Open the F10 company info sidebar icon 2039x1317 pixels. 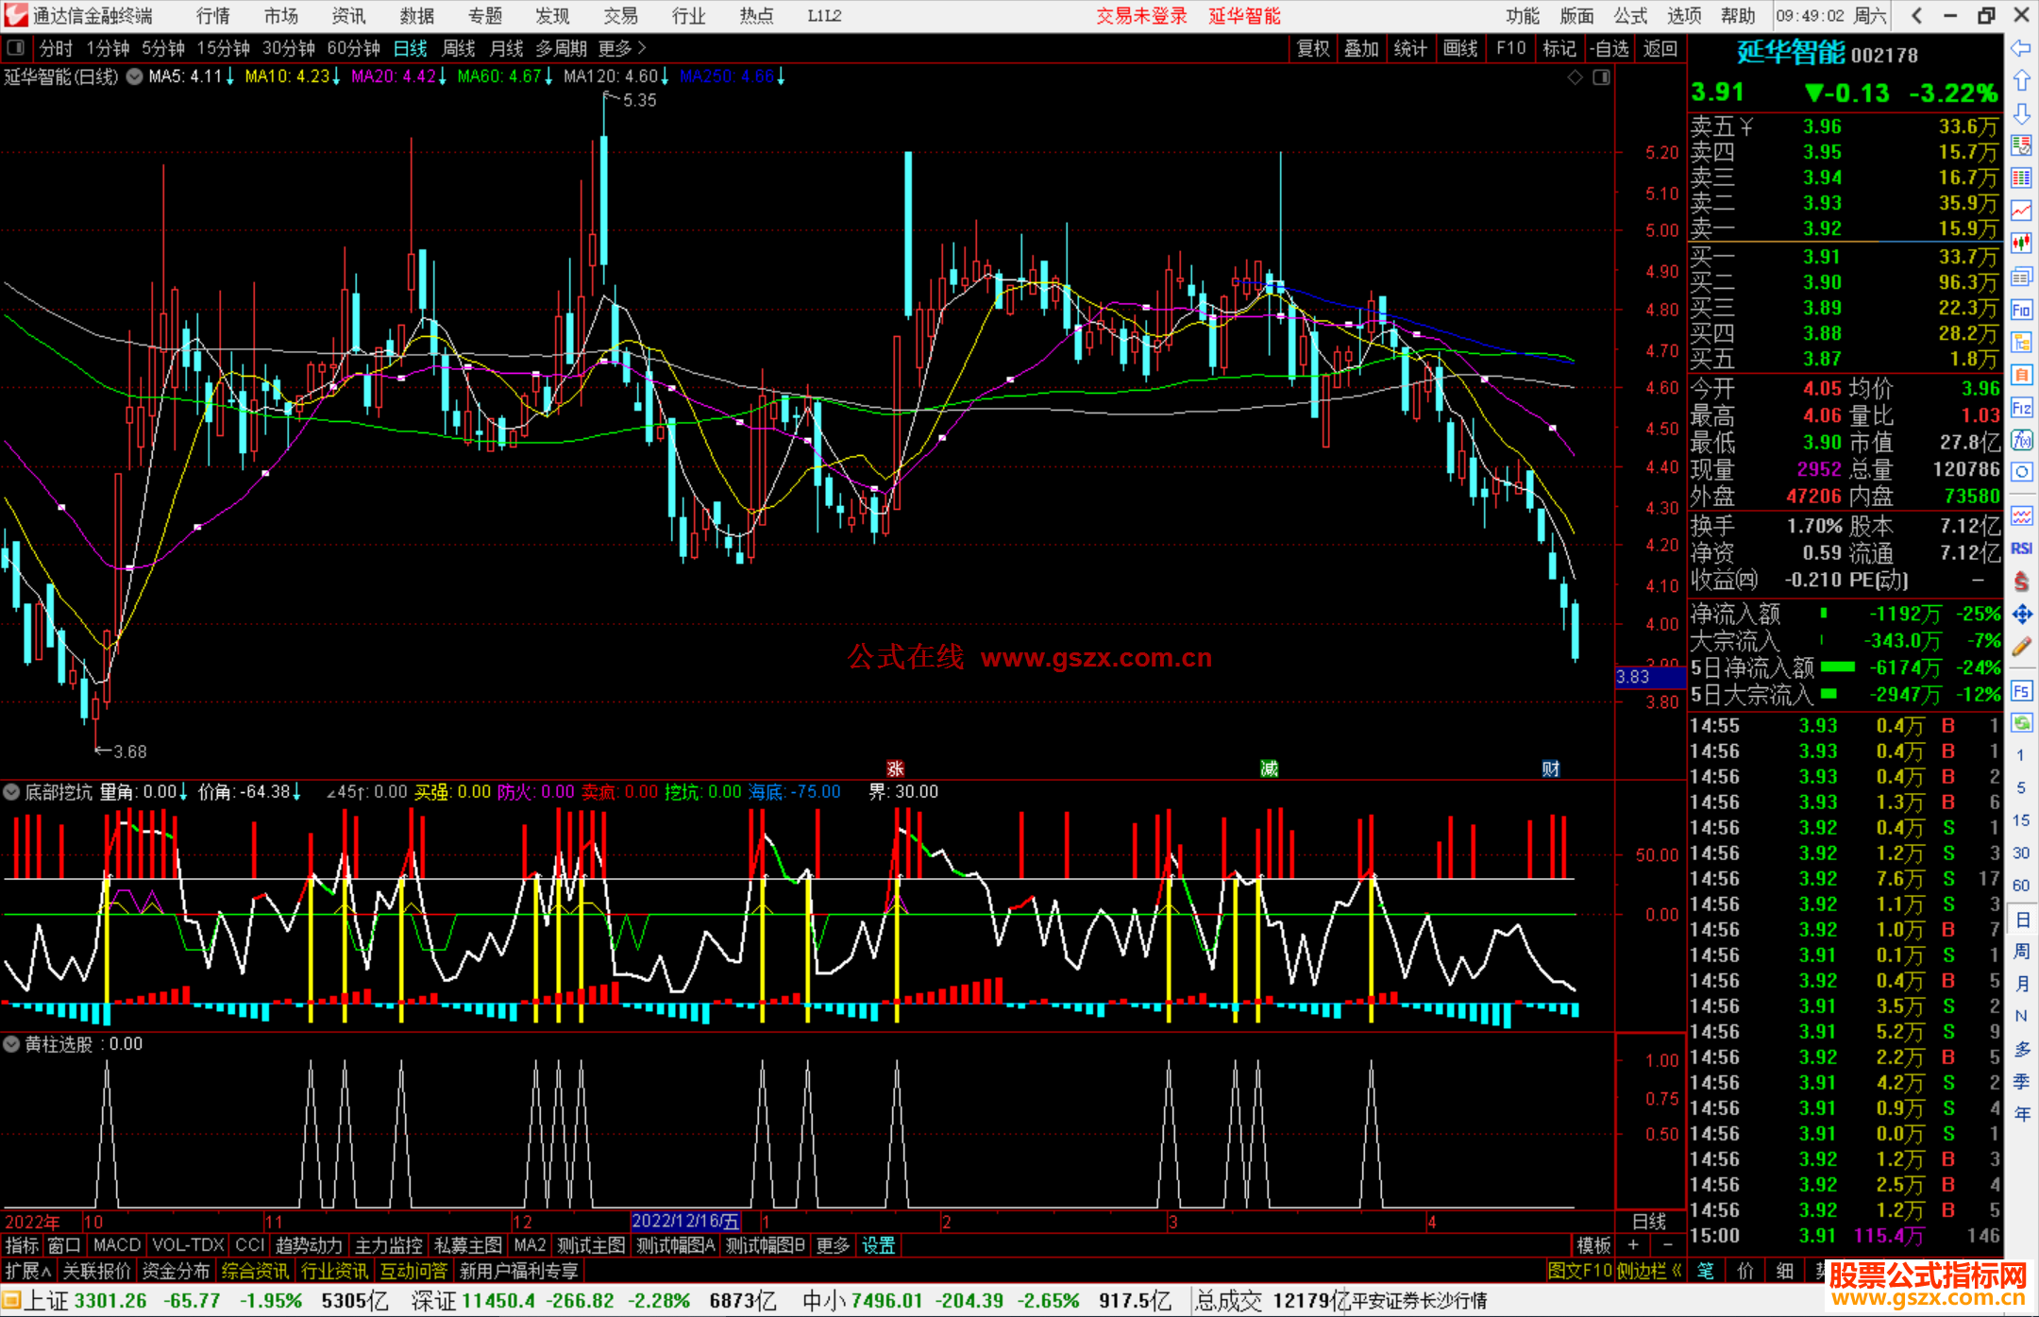click(2021, 310)
